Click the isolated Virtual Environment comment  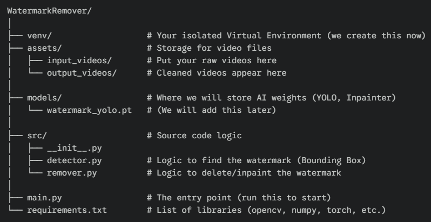(286, 36)
